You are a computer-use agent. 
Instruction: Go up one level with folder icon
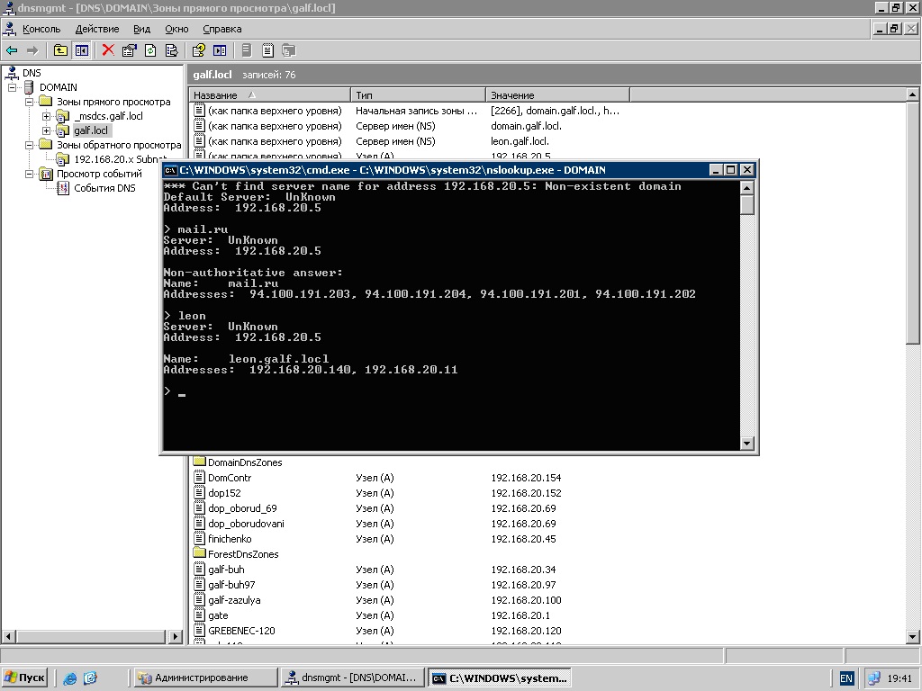60,50
